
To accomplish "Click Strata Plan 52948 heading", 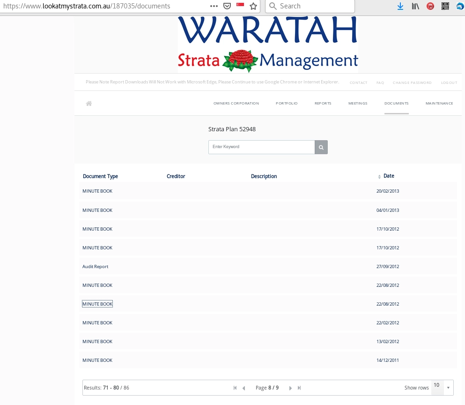I will pyautogui.click(x=232, y=129).
